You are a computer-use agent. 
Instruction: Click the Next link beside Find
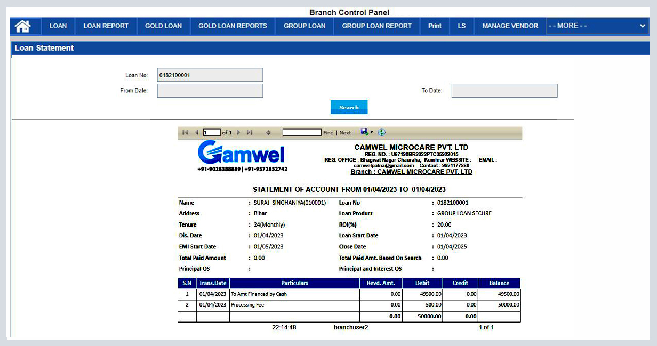(344, 132)
